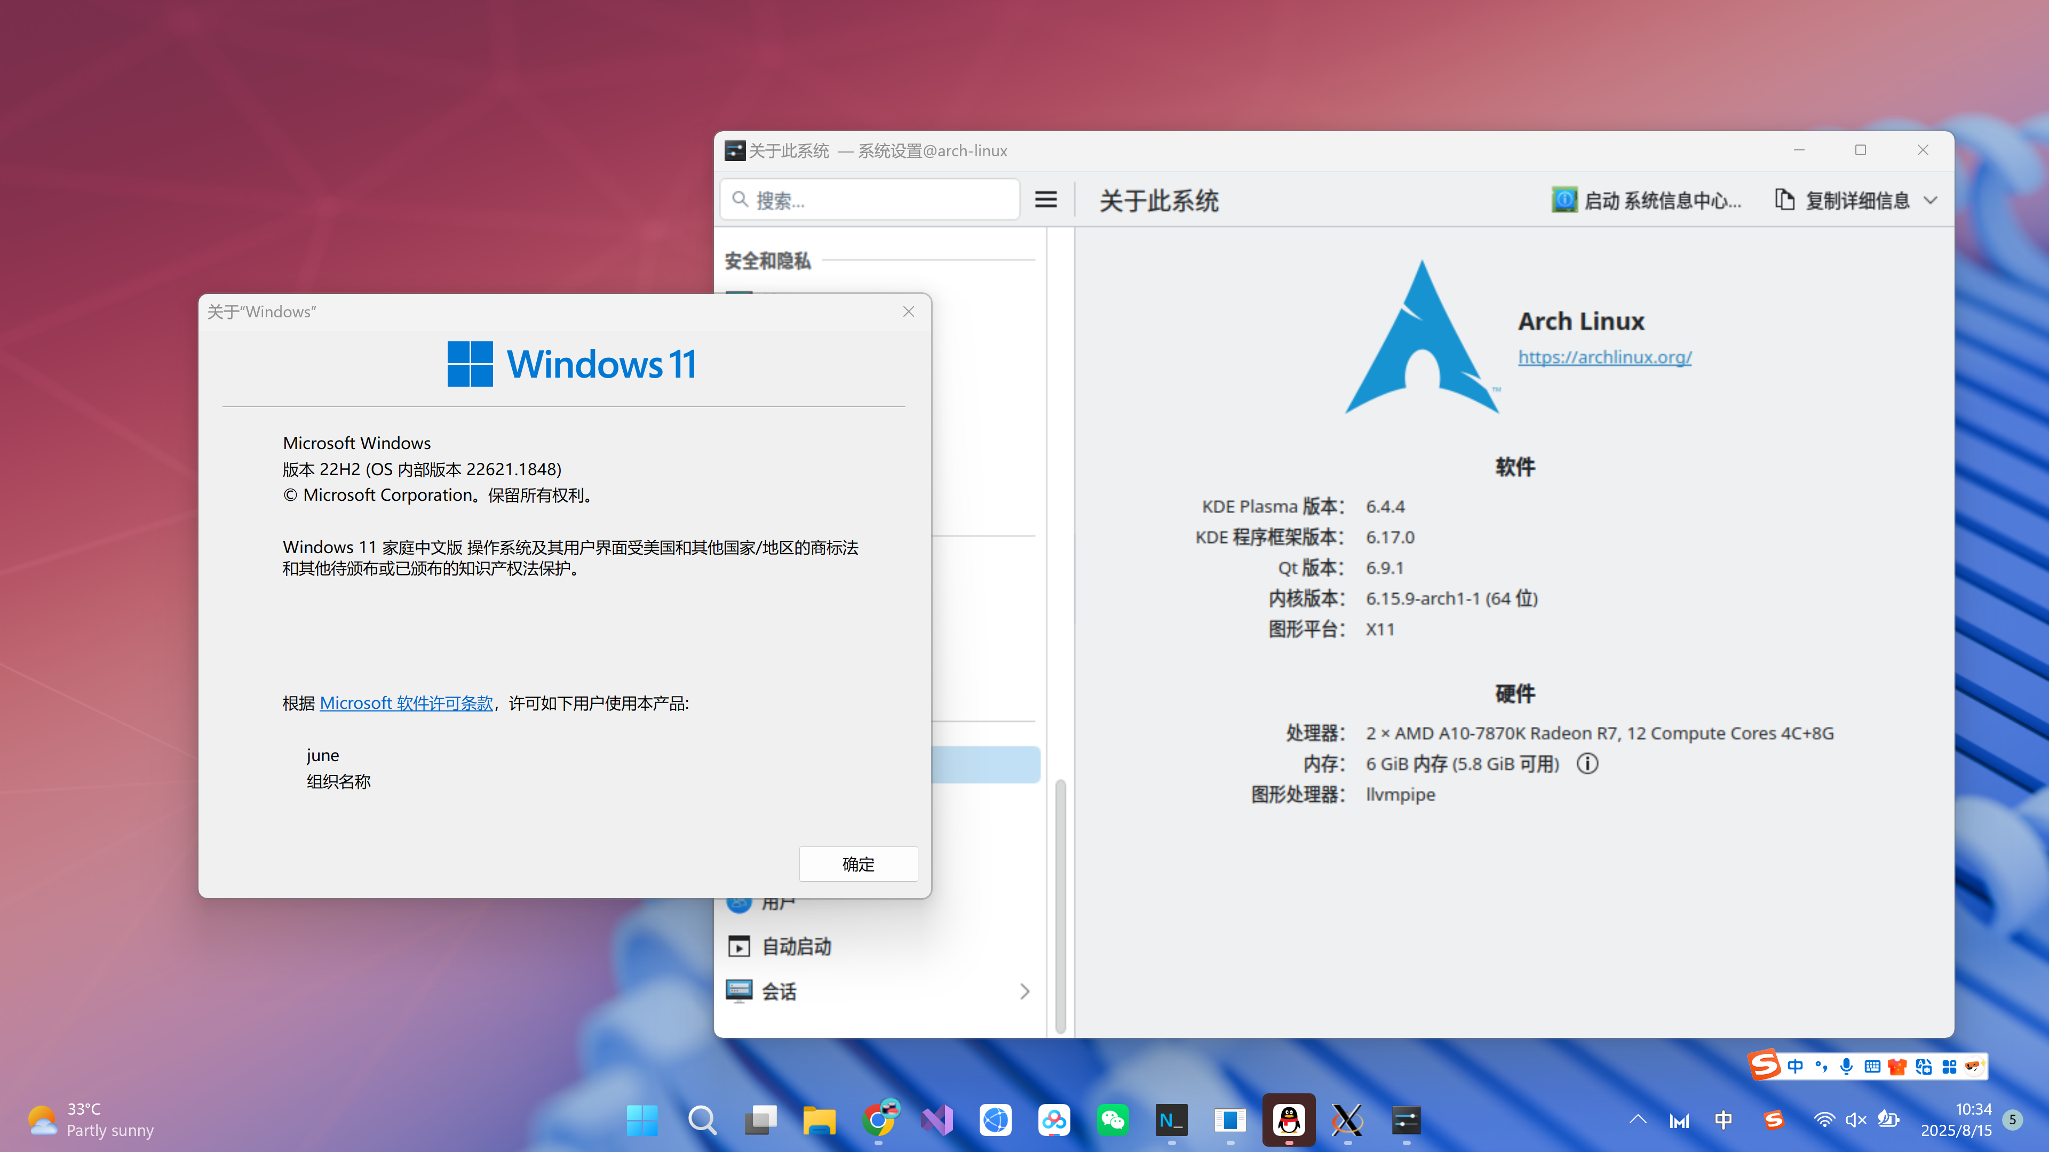Open clock and calendar at 10:34

1957,1119
